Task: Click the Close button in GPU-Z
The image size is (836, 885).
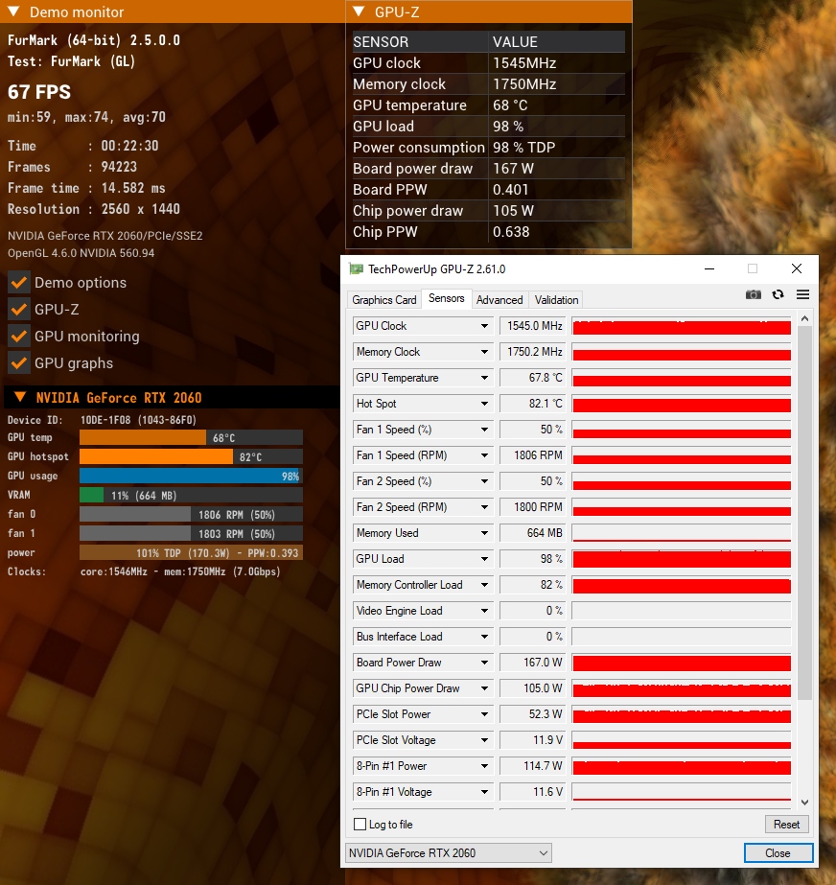Action: pyautogui.click(x=778, y=852)
